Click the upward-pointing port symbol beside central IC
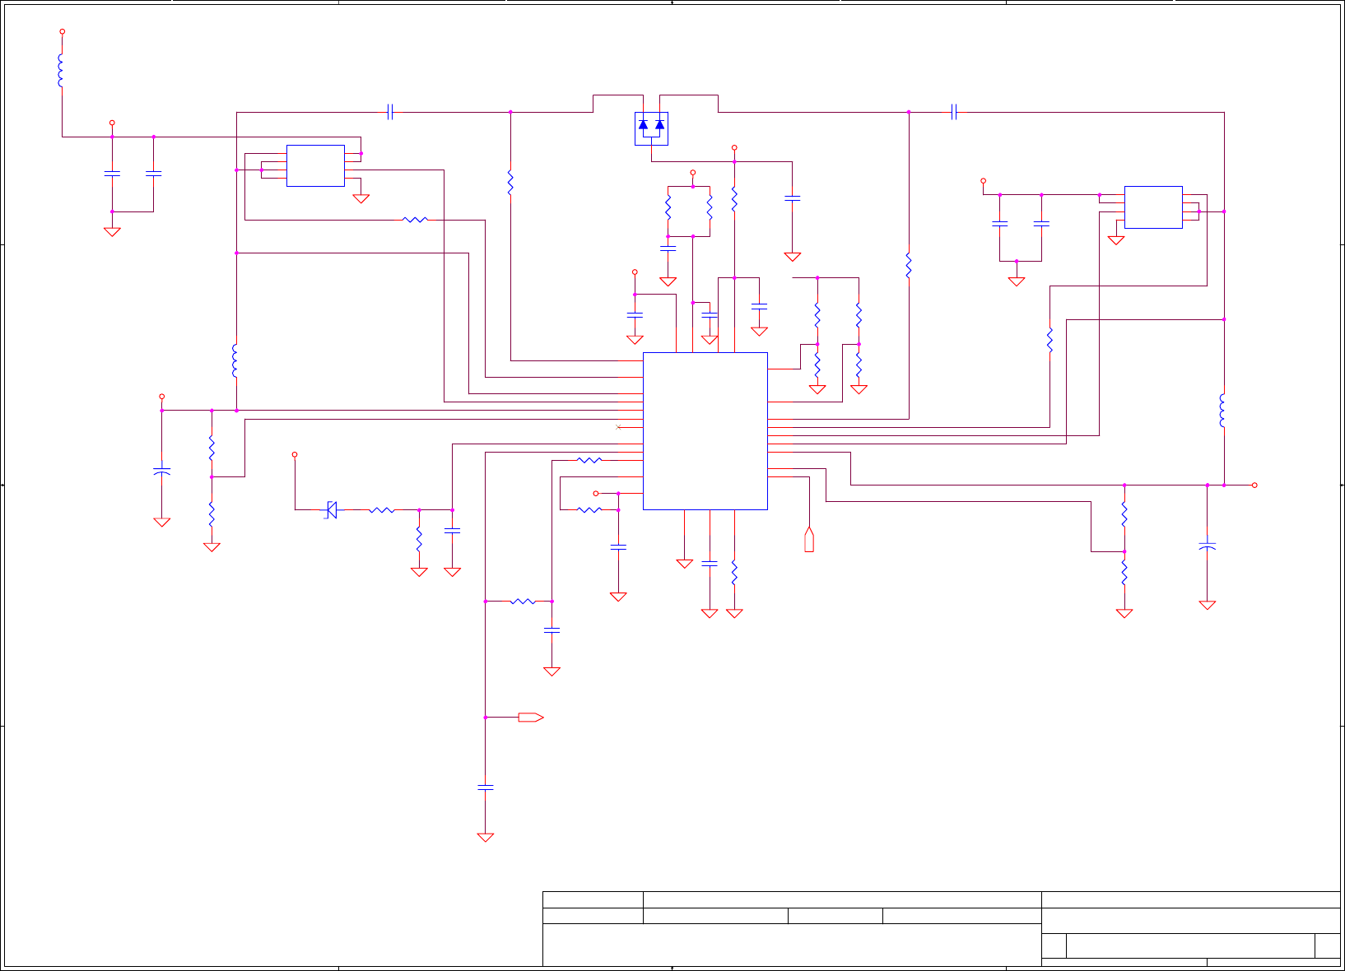 pos(809,539)
